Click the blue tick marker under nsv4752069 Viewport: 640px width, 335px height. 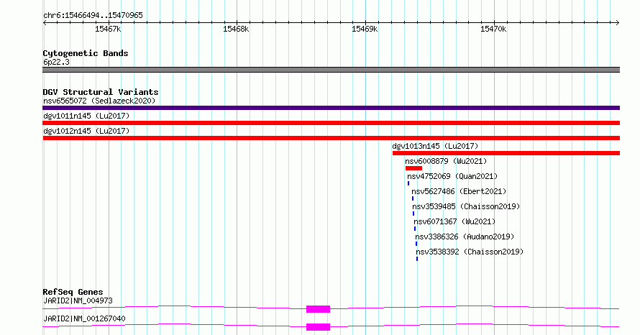tap(408, 183)
